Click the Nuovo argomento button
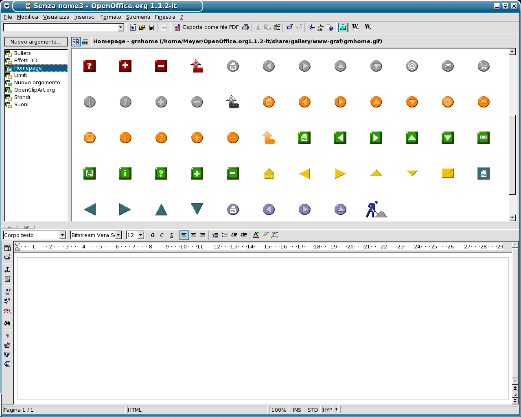 coord(36,42)
